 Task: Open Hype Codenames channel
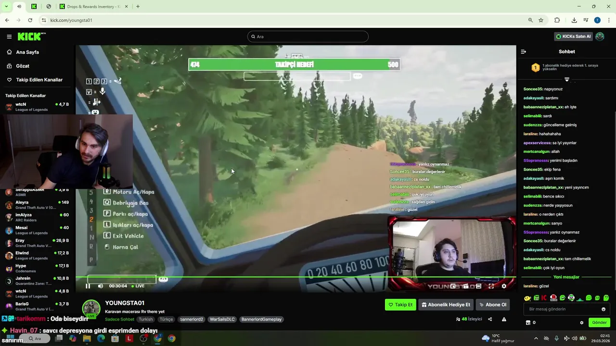(38, 268)
